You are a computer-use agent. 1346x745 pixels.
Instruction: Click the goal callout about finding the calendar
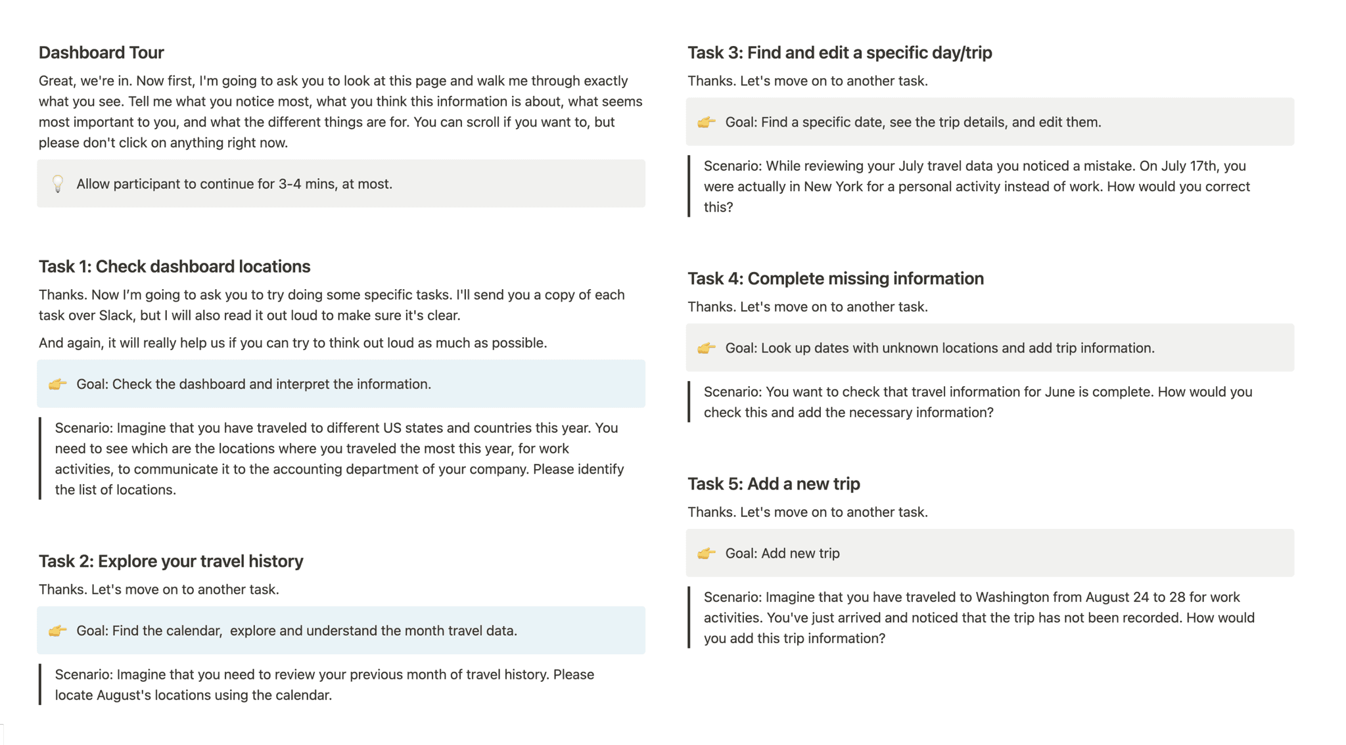341,631
